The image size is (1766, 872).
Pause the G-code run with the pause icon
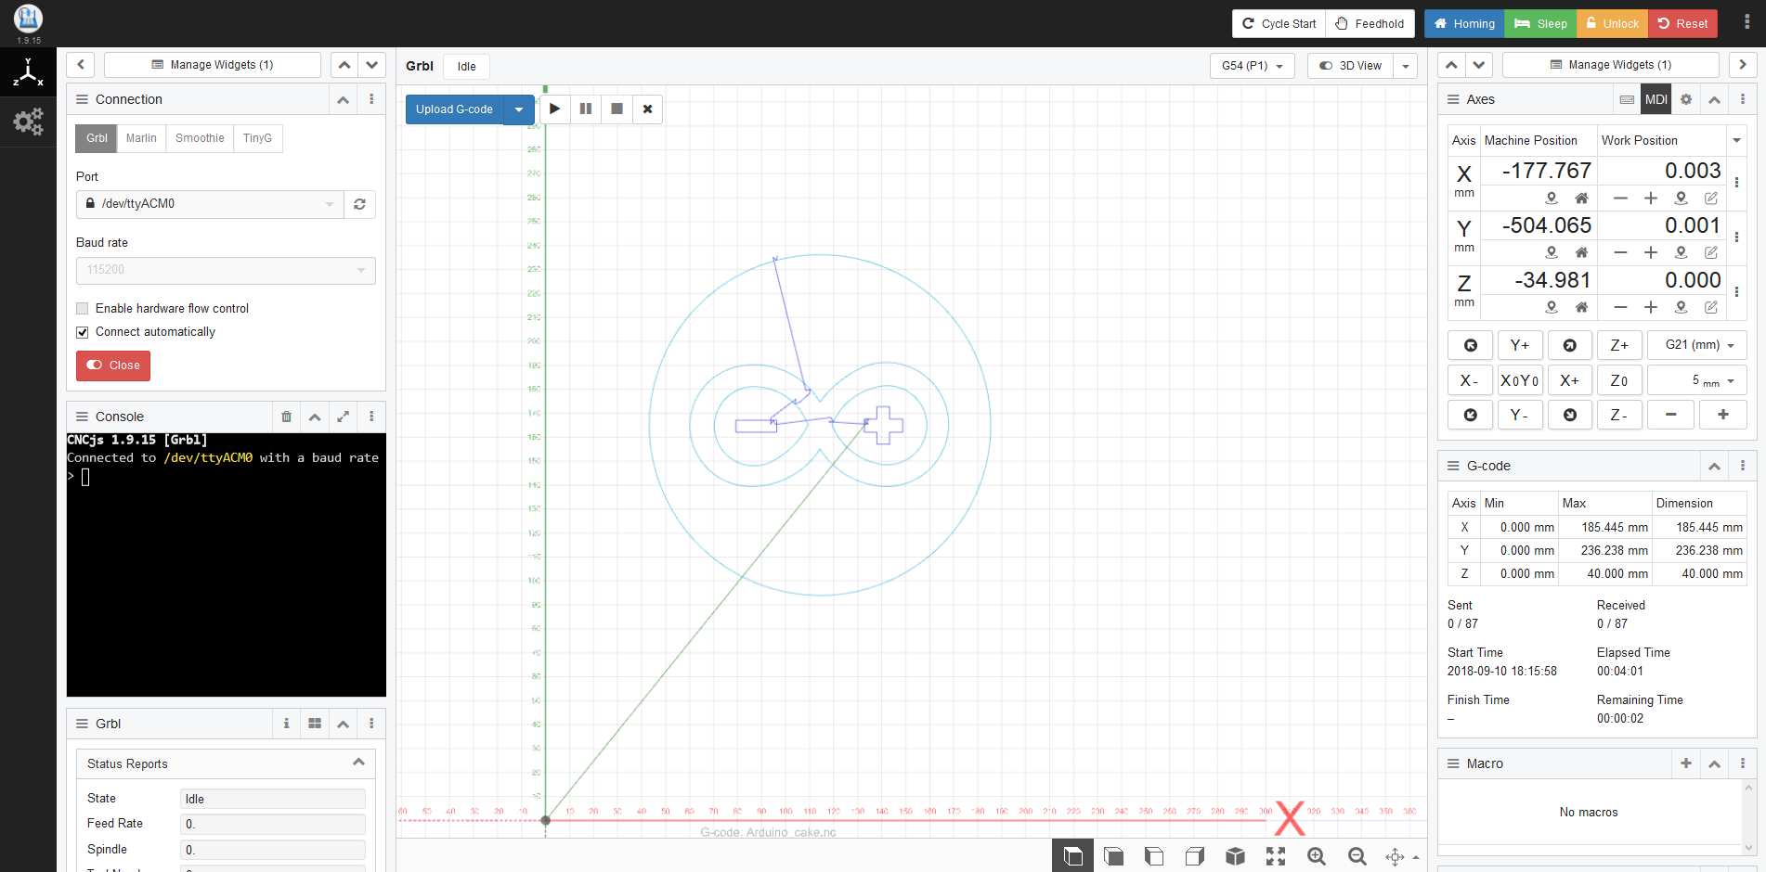tap(586, 109)
